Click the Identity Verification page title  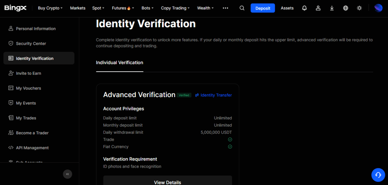tap(146, 24)
